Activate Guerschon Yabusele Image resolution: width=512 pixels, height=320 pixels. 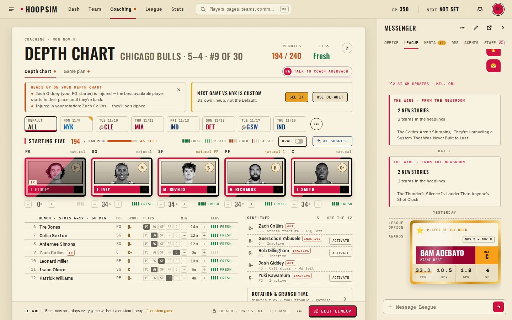click(x=341, y=241)
